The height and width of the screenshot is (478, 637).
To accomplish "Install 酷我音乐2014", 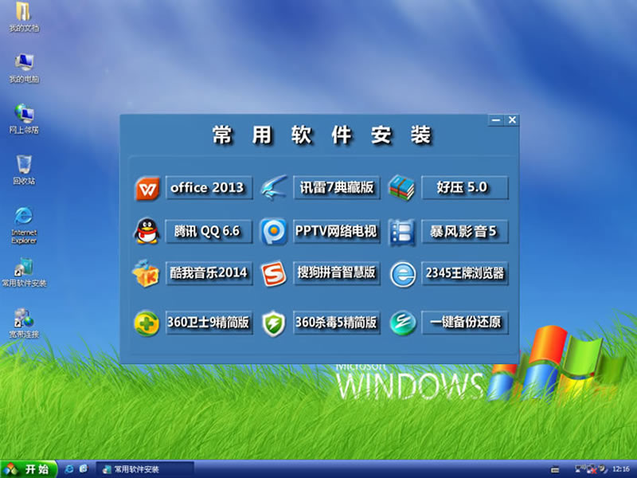I will point(209,273).
